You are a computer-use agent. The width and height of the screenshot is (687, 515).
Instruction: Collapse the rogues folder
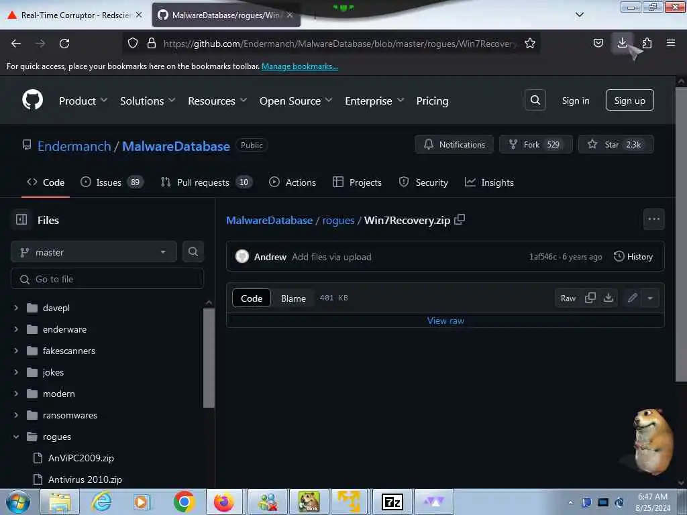[16, 436]
